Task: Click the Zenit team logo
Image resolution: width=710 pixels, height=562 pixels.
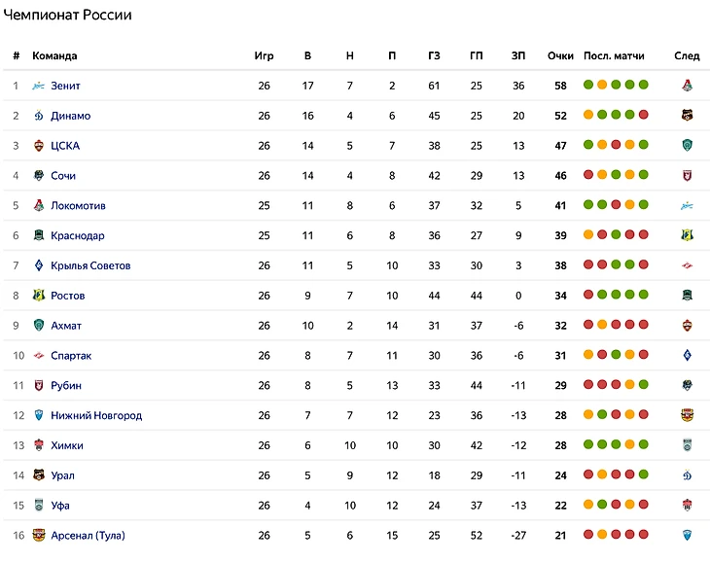Action: [x=39, y=86]
